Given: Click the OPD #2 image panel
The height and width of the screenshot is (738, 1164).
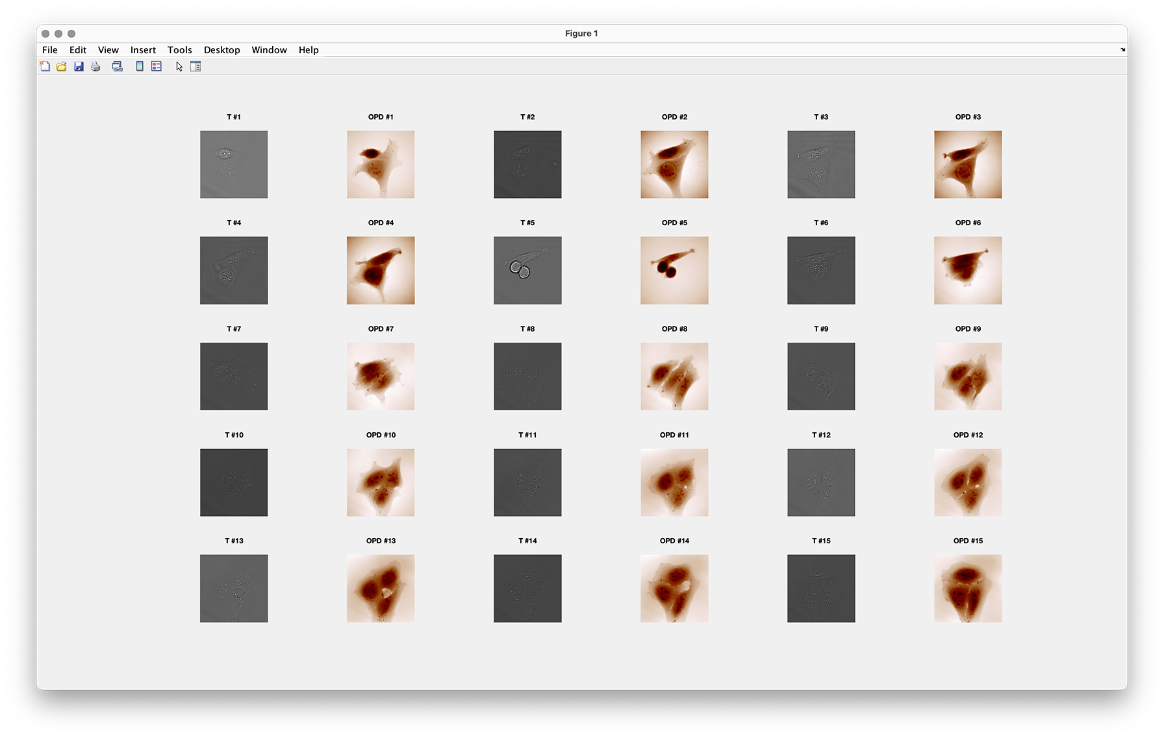Looking at the screenshot, I should pyautogui.click(x=674, y=164).
